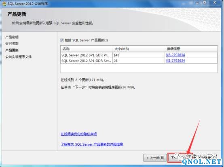Select the 安装安装程序文件 step in sidebar
224x167 pixels.
coord(19,57)
